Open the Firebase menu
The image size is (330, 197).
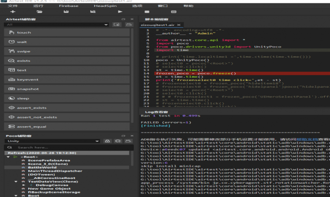[68, 6]
